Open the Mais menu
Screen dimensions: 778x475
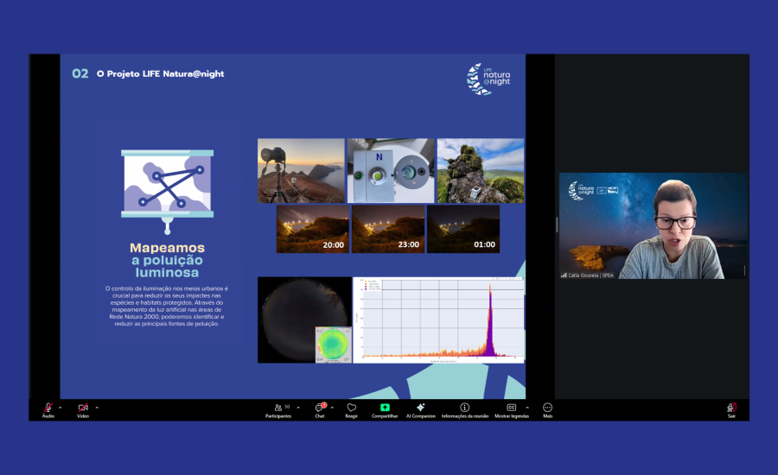click(547, 408)
